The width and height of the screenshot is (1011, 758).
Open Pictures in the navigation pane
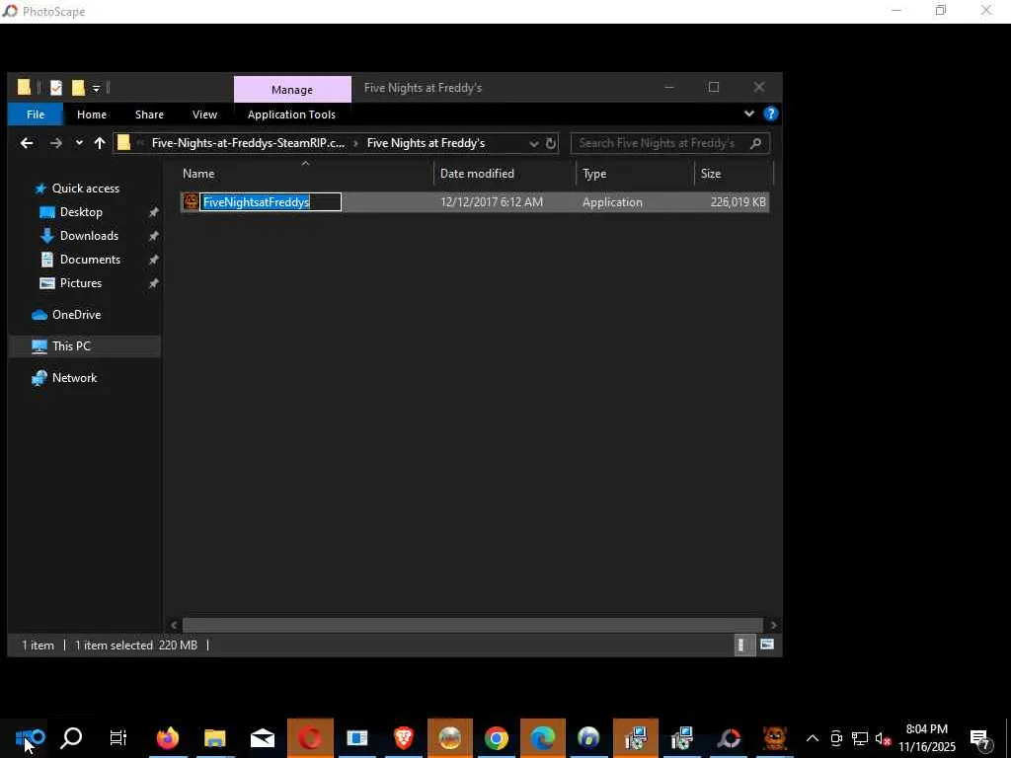coord(81,283)
